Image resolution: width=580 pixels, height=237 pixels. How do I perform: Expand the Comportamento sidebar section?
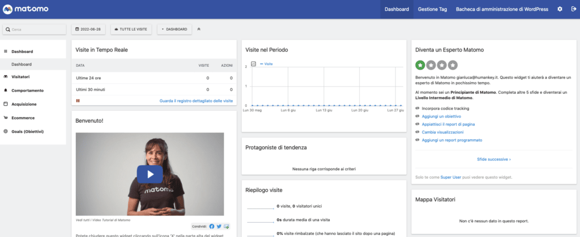coord(27,90)
